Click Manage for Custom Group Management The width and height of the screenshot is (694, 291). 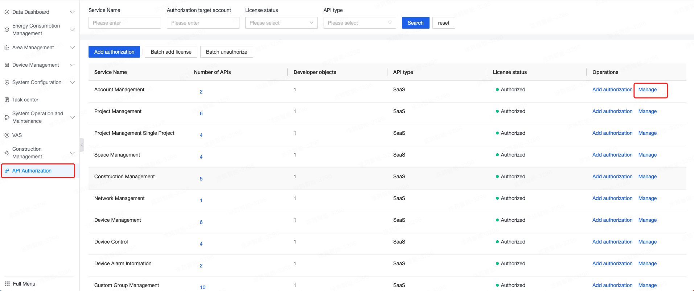click(648, 285)
